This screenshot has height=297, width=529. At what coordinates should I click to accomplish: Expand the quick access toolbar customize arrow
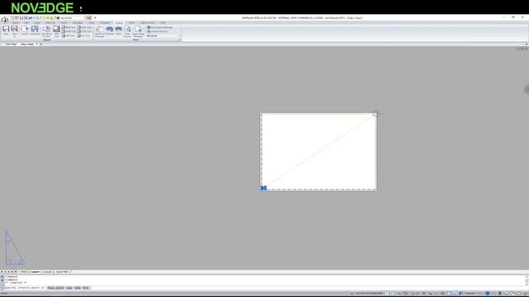coord(95,18)
